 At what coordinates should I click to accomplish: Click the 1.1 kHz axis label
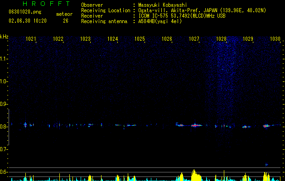(4, 59)
